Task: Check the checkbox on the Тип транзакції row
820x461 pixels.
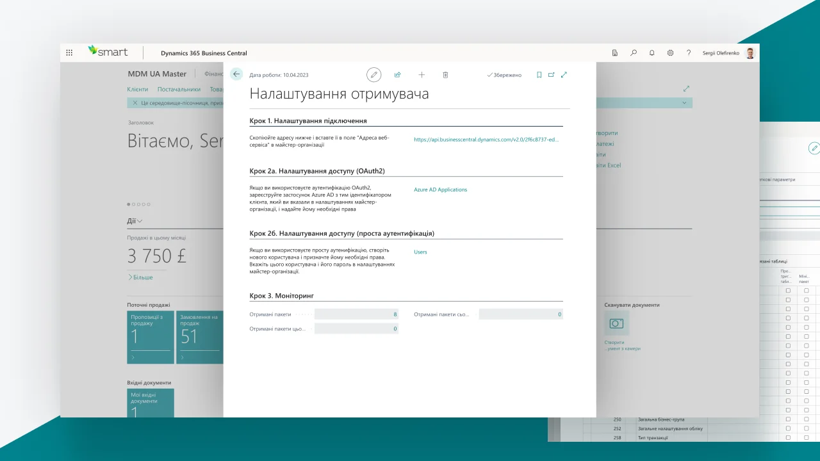Action: pos(787,437)
